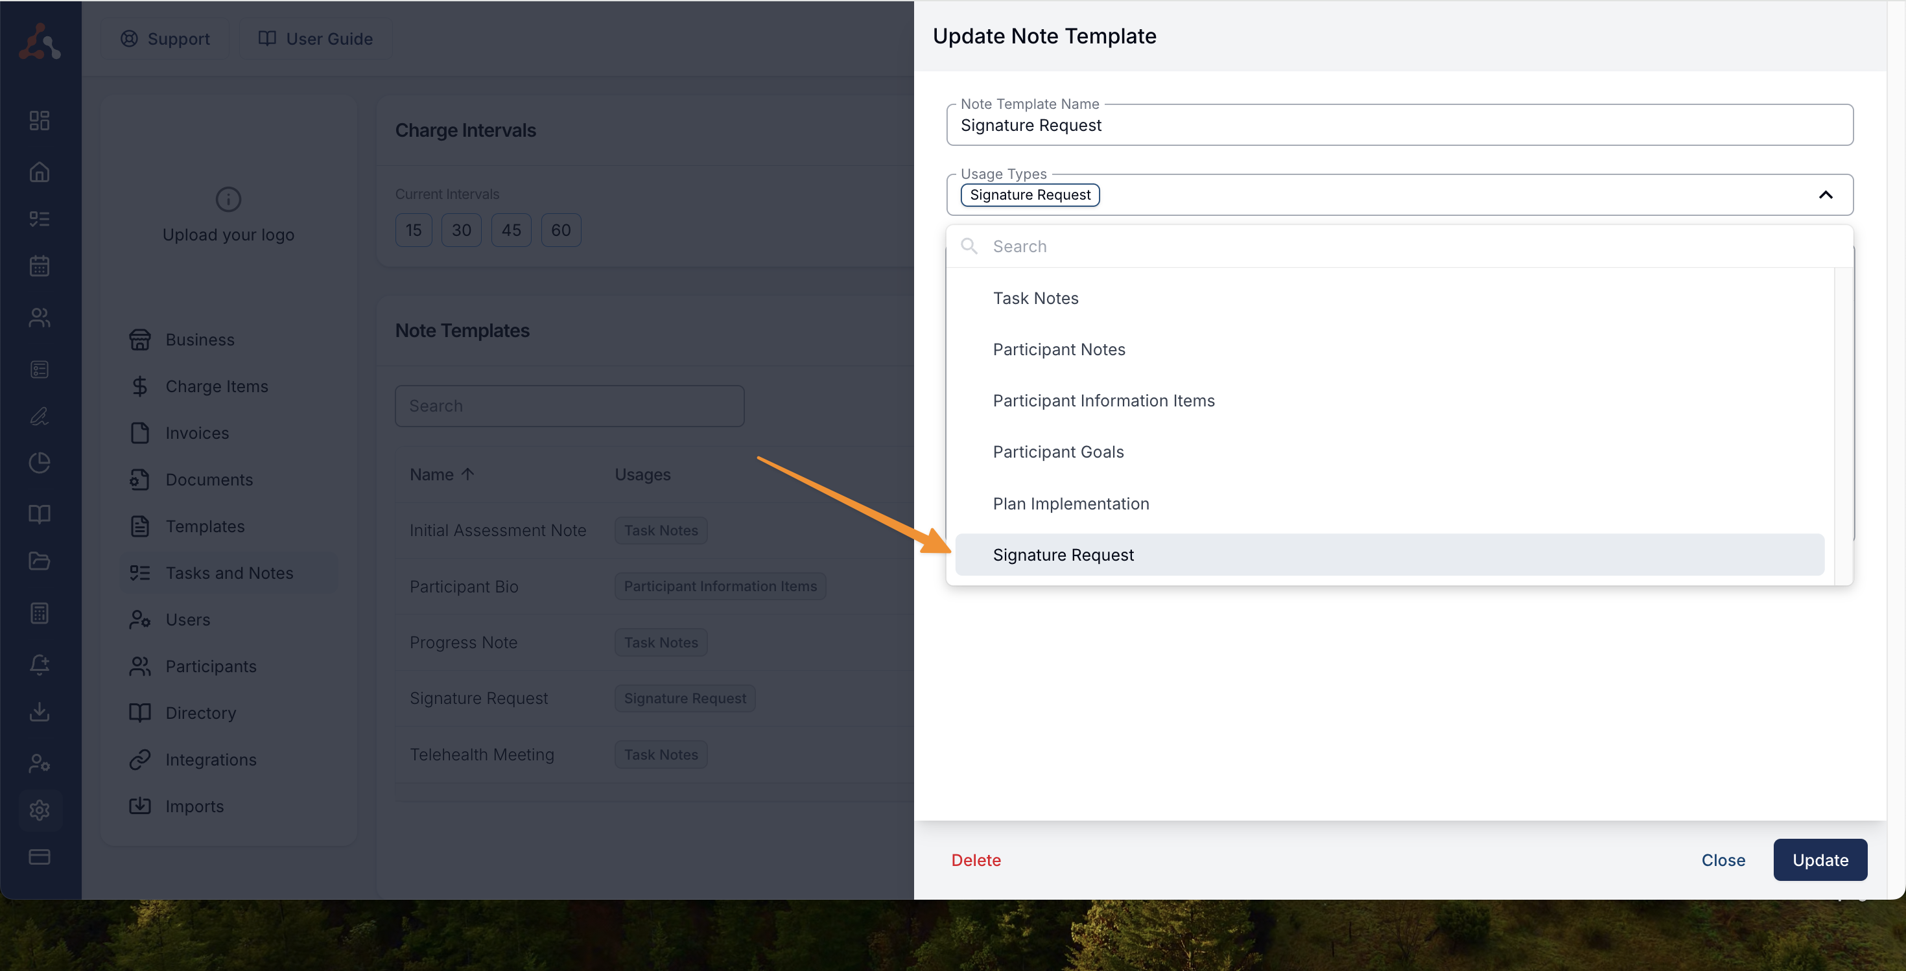Screen dimensions: 1906x971
Task: Collapse the Usage Types dropdown chevron
Action: point(1826,194)
